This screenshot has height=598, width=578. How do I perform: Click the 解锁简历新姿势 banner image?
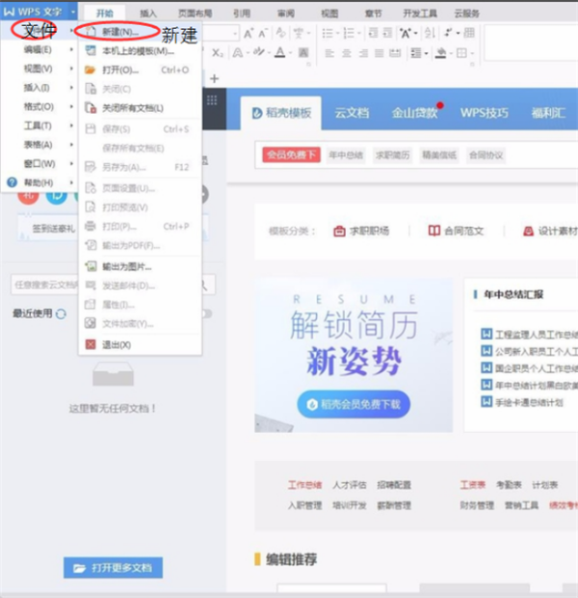click(x=354, y=356)
